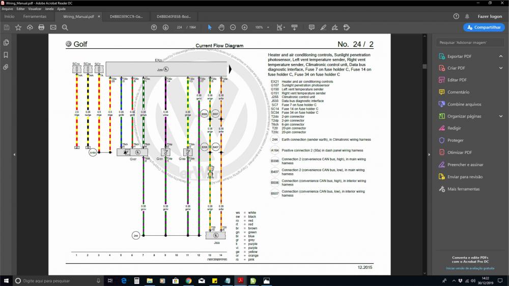Select the highlighter pen tool

pyautogui.click(x=323, y=27)
